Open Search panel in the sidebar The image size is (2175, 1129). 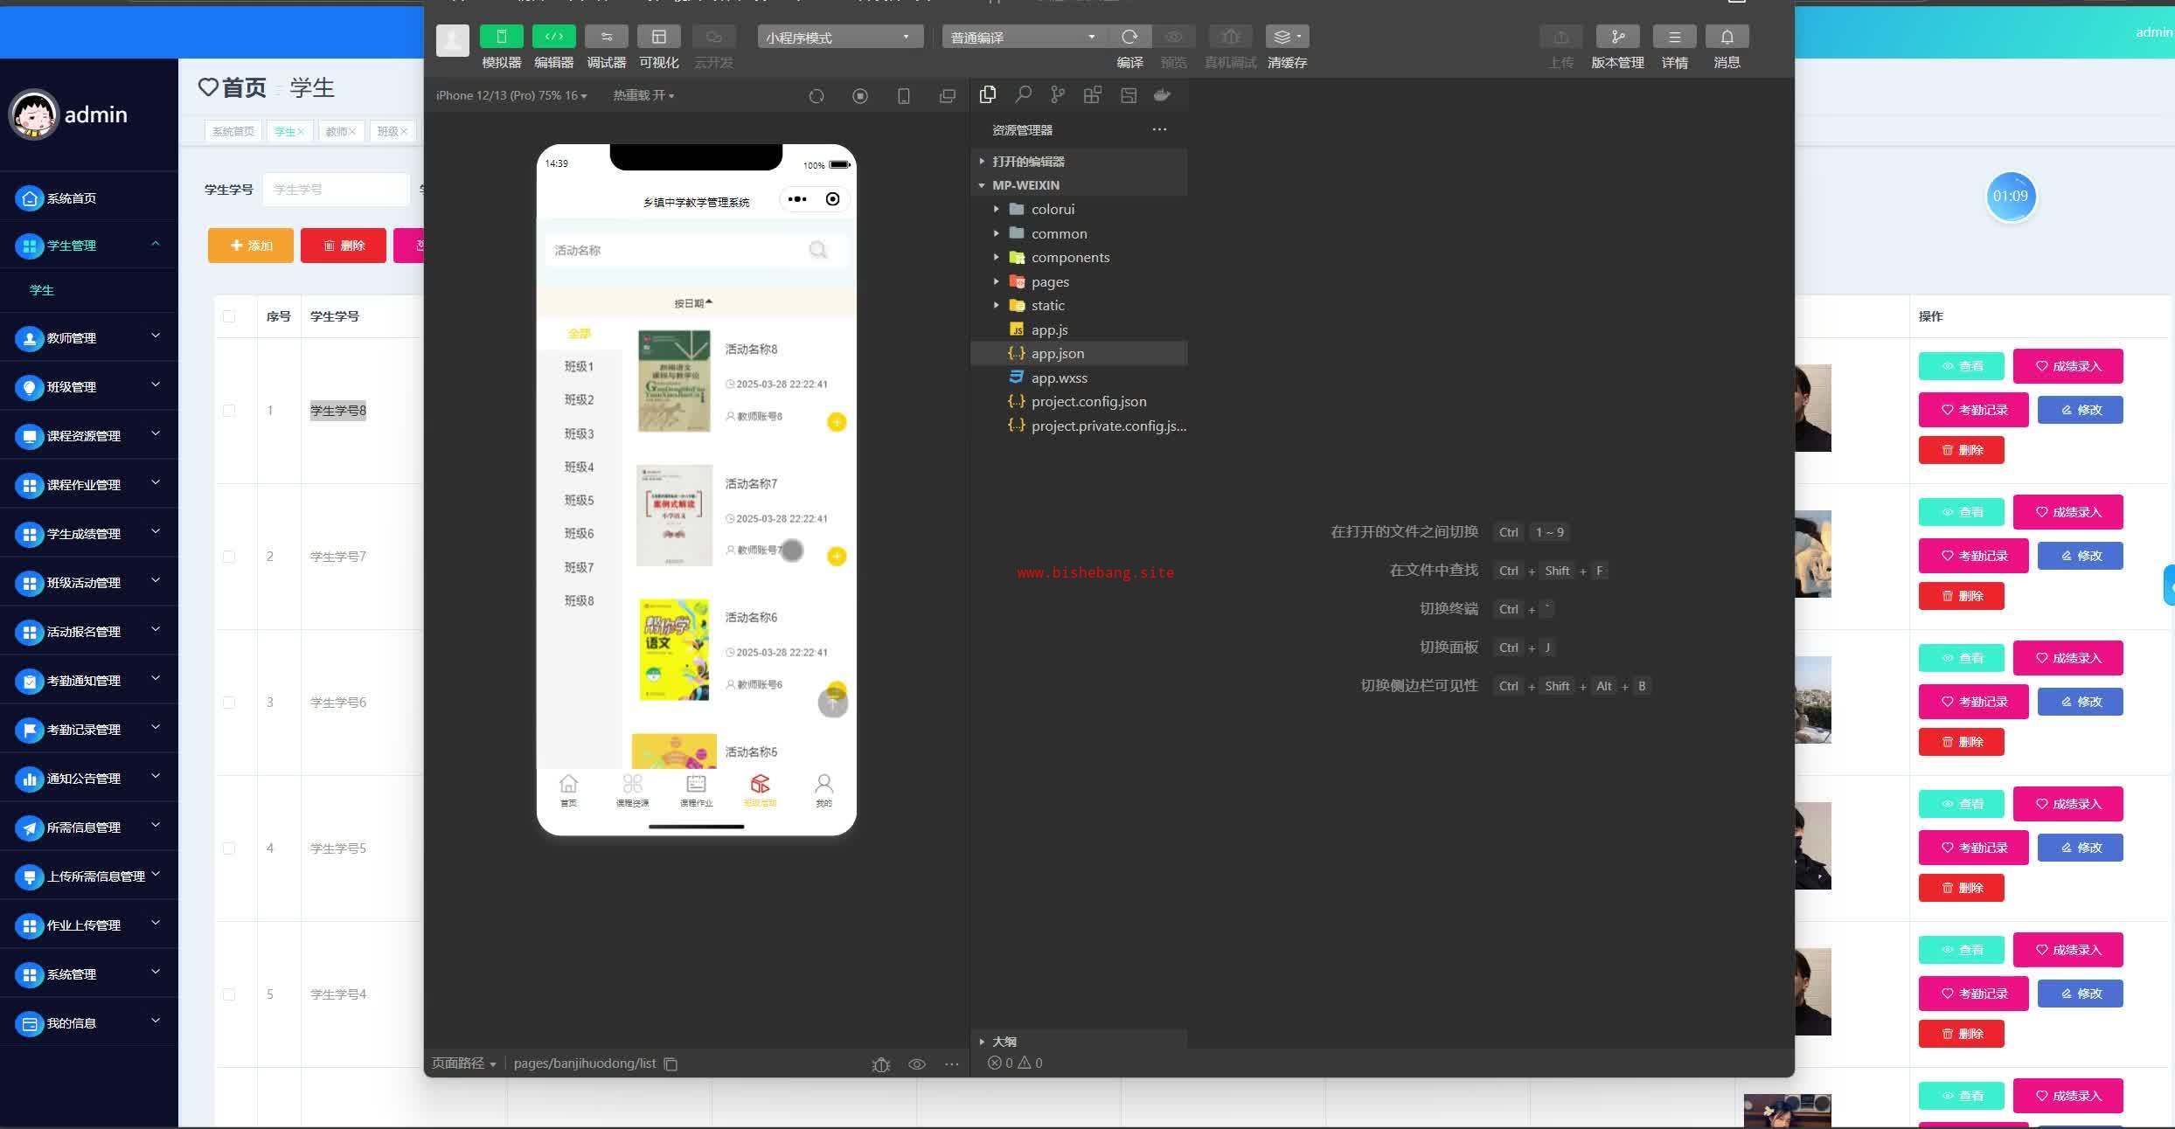coord(1023,95)
